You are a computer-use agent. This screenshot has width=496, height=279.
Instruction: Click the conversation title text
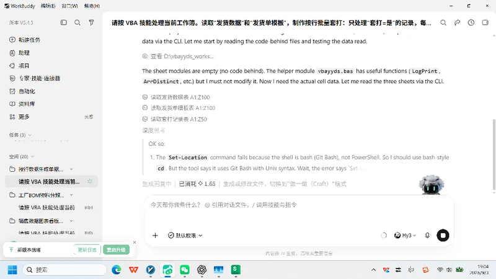point(271,23)
